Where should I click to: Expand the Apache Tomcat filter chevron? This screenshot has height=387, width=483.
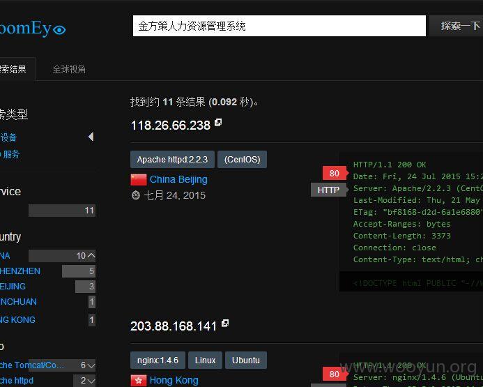[91, 365]
